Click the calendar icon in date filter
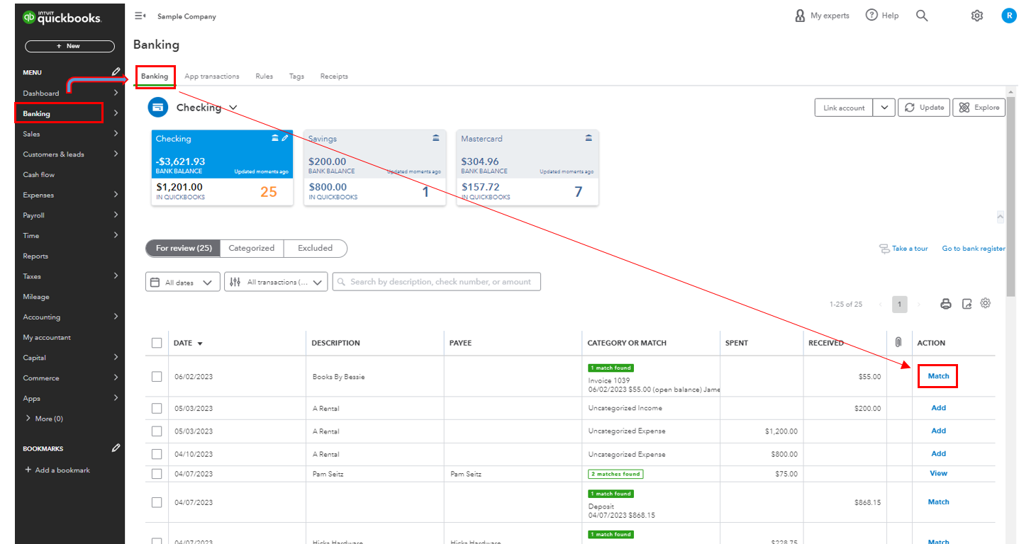Screen dimensions: 1019x544 tap(156, 282)
